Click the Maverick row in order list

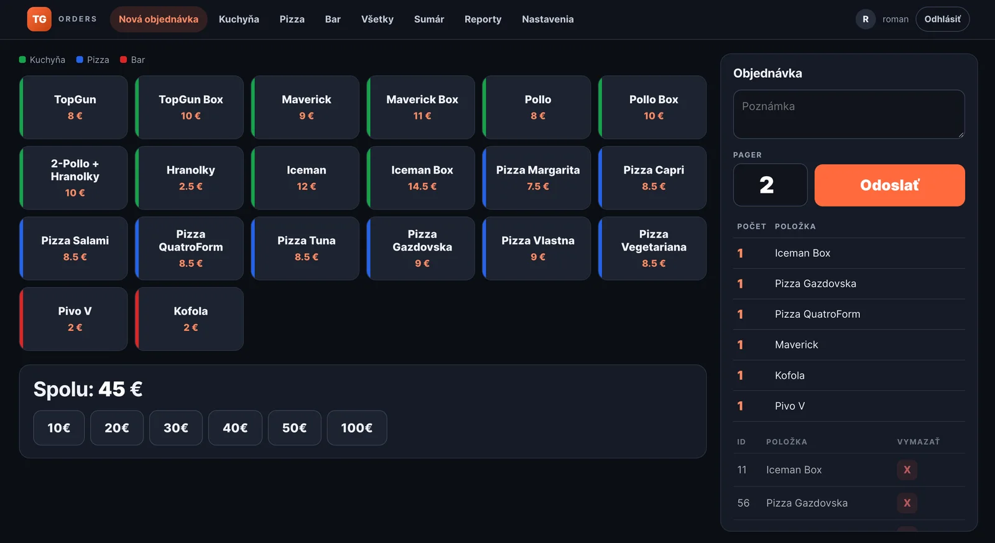(849, 345)
